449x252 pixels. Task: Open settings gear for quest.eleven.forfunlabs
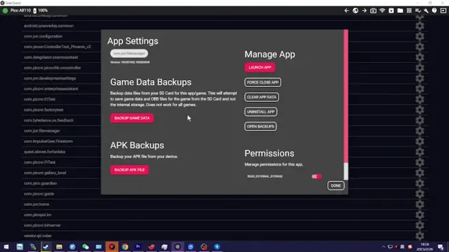[x=420, y=152]
